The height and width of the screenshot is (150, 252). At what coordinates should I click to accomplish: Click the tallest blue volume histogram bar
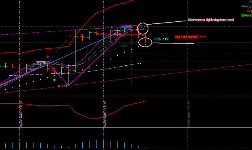pyautogui.click(x=96, y=144)
